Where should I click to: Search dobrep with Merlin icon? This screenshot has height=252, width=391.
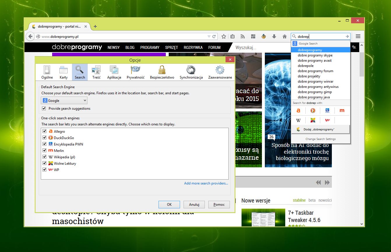(x=342, y=111)
